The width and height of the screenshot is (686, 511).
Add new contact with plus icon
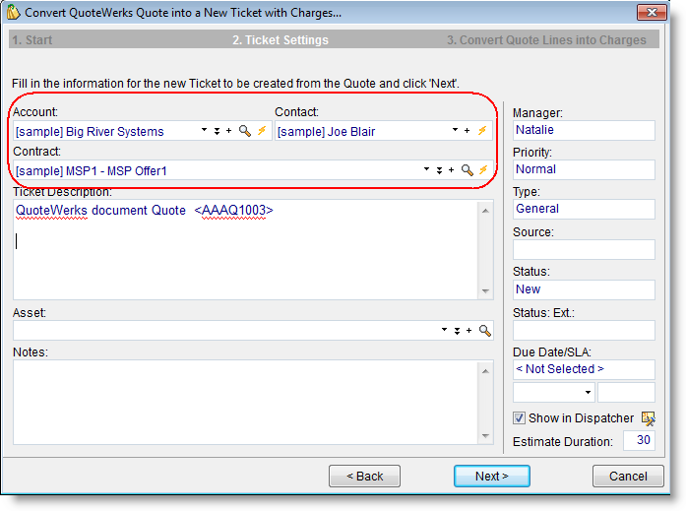coord(467,131)
